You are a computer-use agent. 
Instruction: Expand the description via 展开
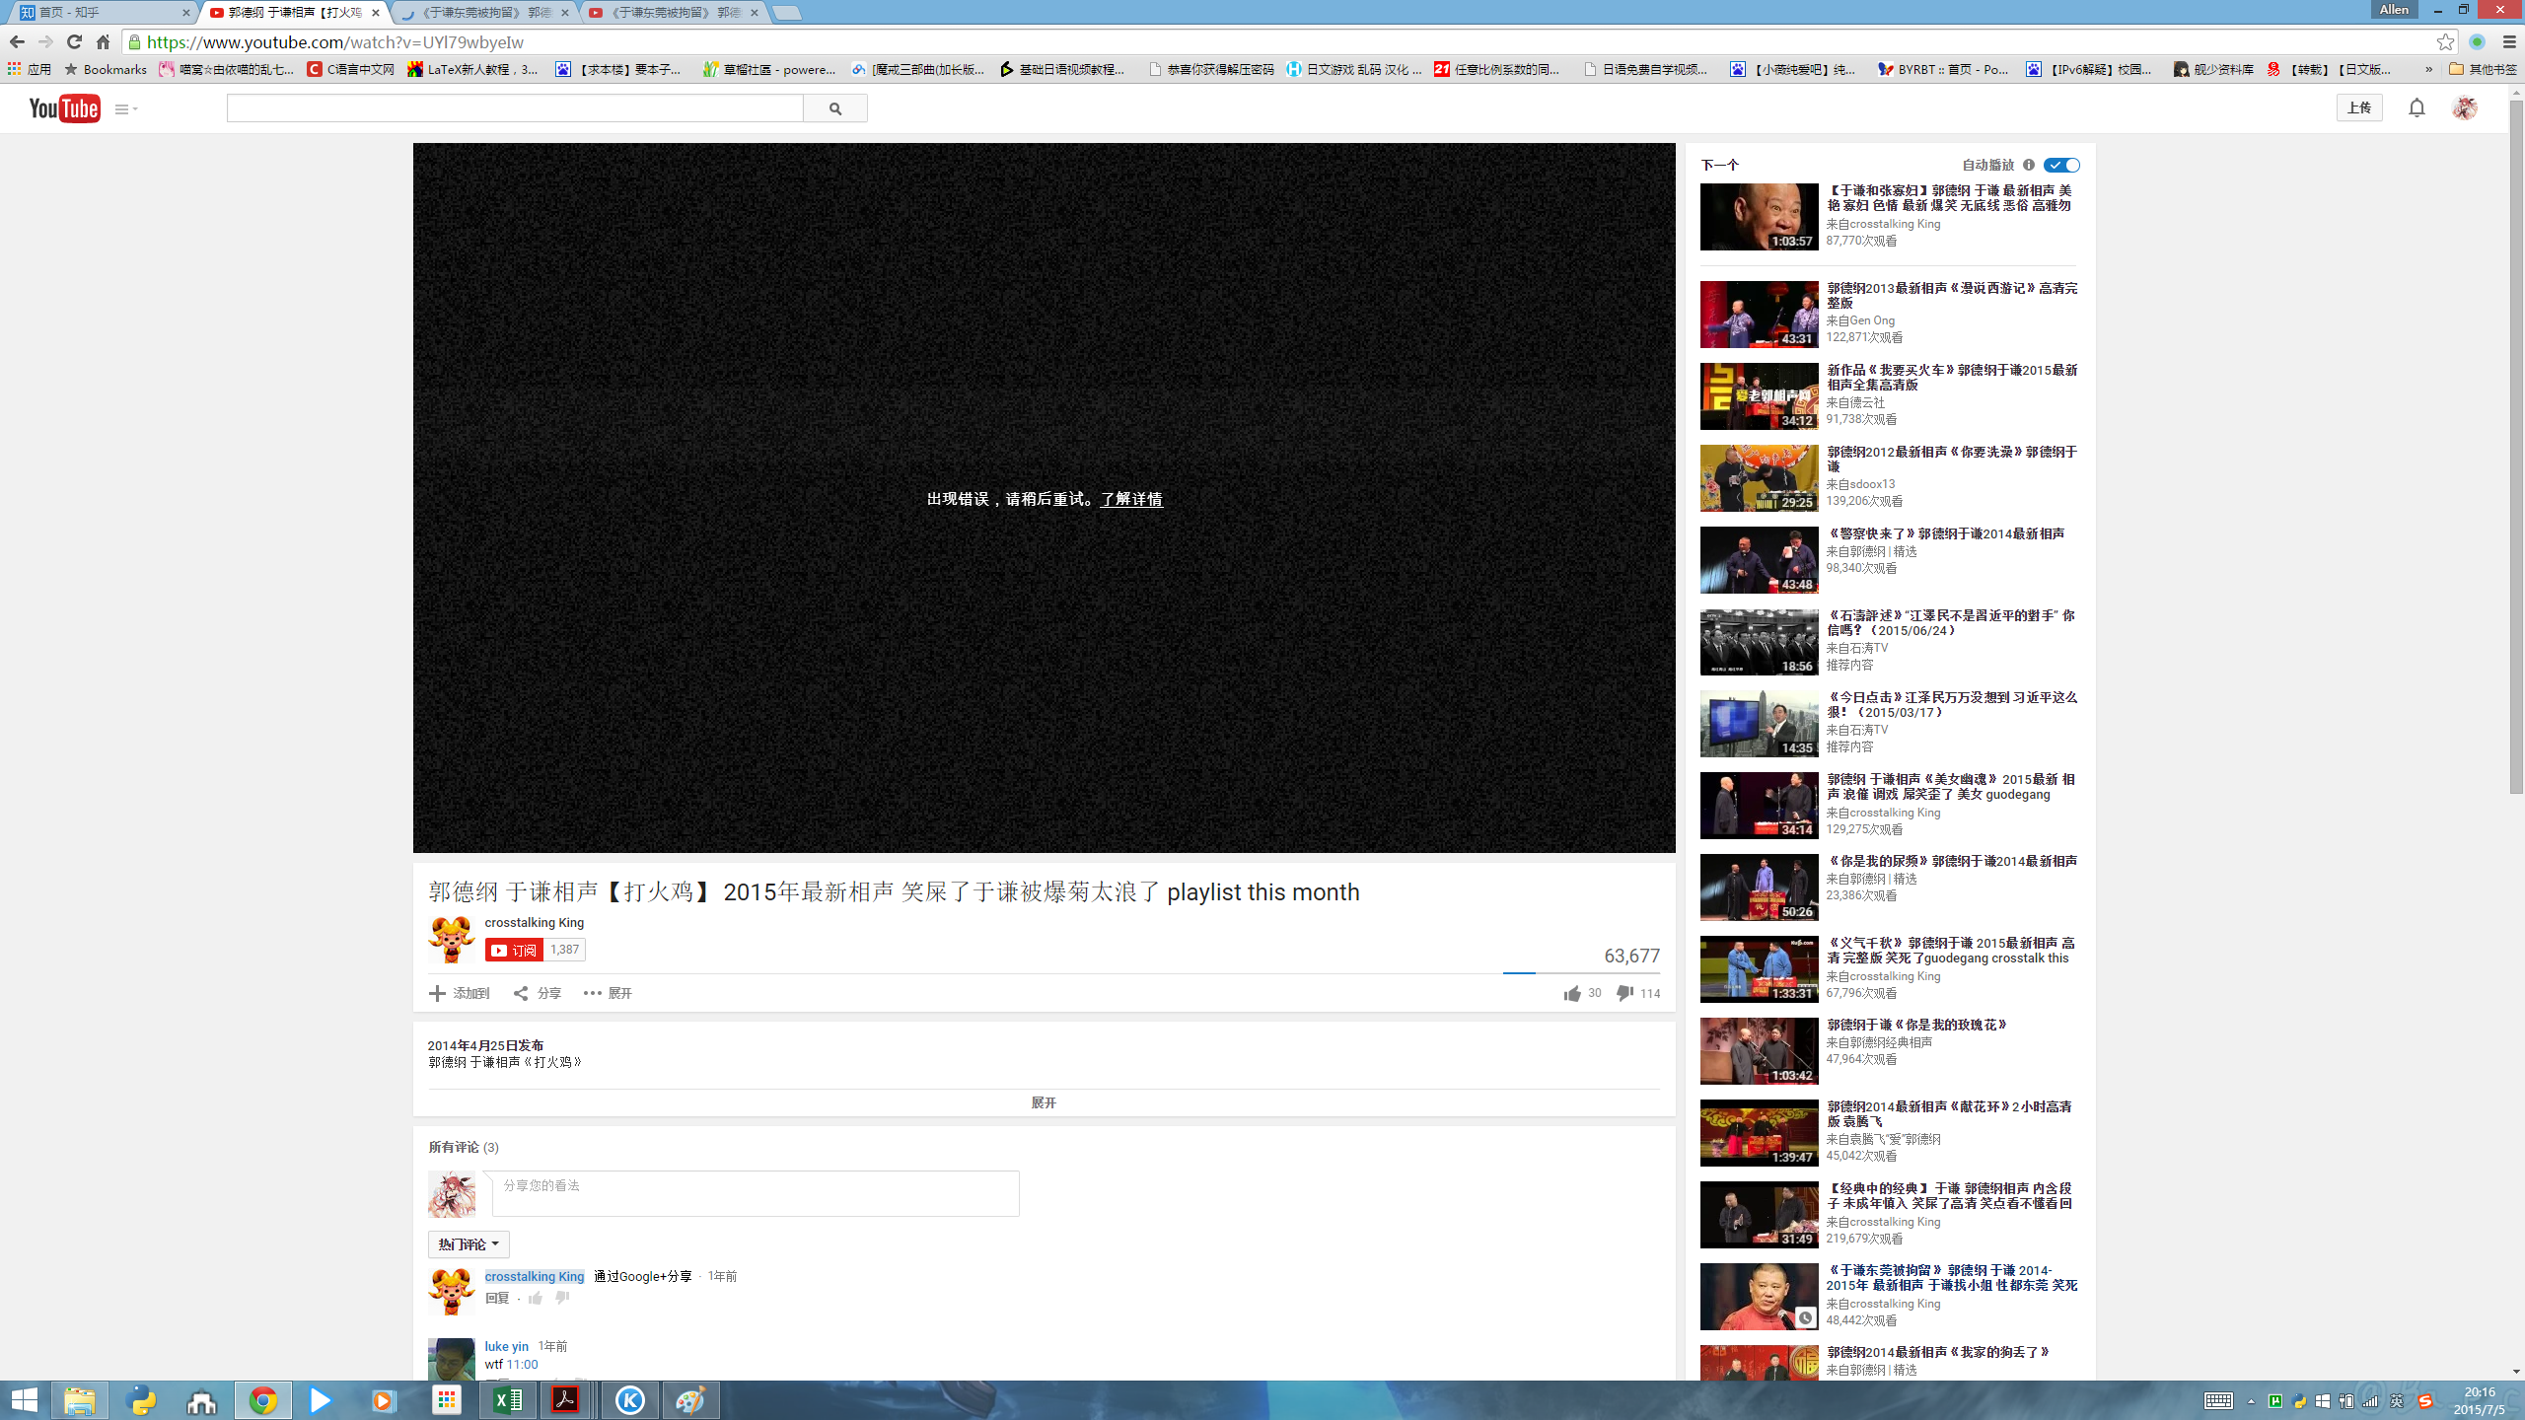click(1044, 1102)
